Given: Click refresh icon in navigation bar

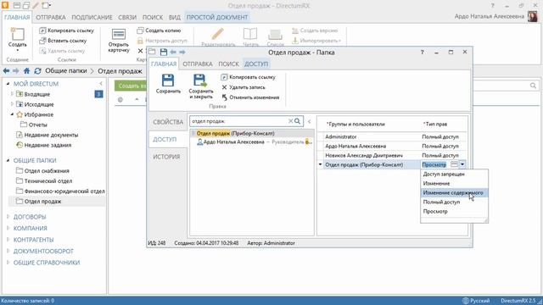Looking at the screenshot, I should (37, 71).
